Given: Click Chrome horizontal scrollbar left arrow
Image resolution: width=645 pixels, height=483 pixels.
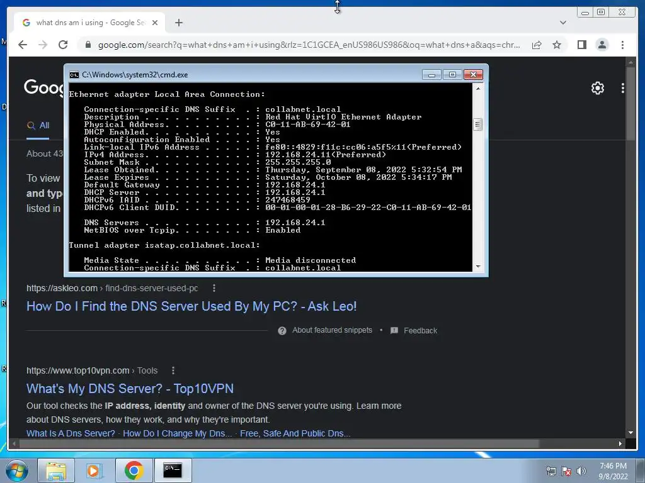Looking at the screenshot, I should coord(14,443).
